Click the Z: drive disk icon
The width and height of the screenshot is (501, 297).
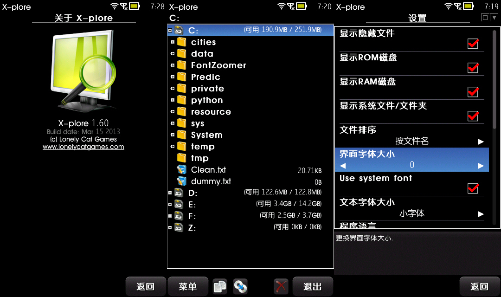tap(179, 228)
